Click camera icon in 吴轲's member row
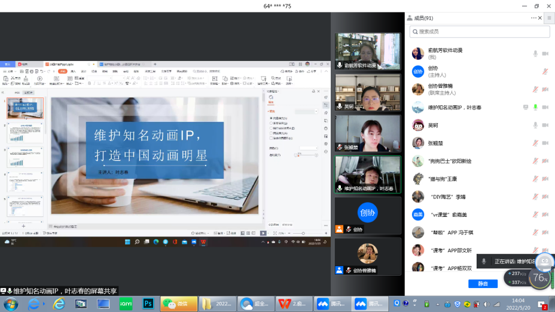Viewport: 555px width, 312px height. coord(545,126)
